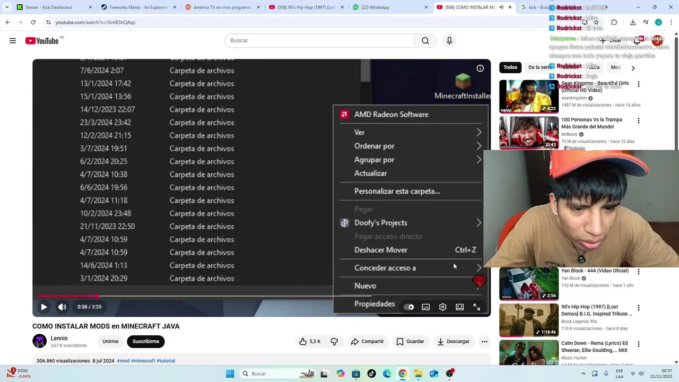The width and height of the screenshot is (679, 382).
Task: Toggle autoplay switch in player
Action: [408, 307]
